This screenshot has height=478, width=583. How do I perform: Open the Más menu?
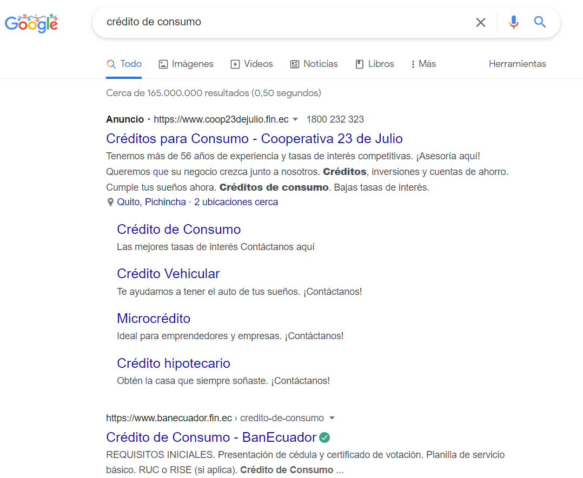point(423,64)
